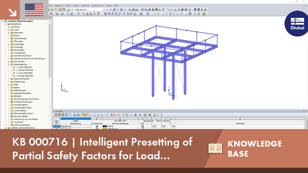Expand the Stäbe tree node
The width and height of the screenshot is (308, 173).
point(9,84)
